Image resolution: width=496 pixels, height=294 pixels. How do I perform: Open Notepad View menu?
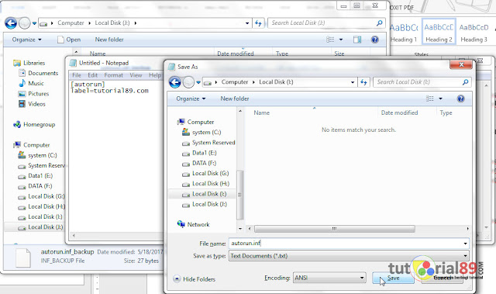(136, 75)
